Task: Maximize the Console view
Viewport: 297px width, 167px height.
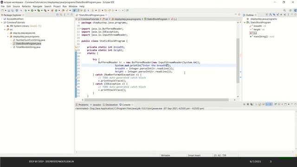Action: click(296, 104)
